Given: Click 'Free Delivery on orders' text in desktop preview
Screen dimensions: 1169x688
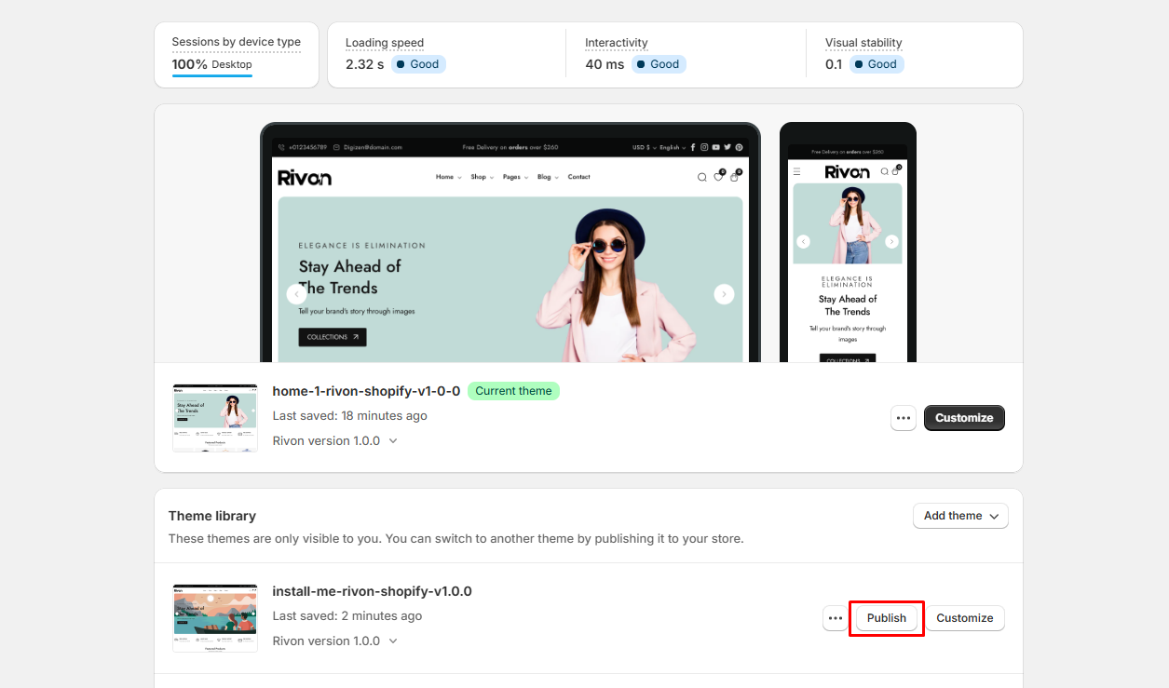Looking at the screenshot, I should pyautogui.click(x=511, y=147).
